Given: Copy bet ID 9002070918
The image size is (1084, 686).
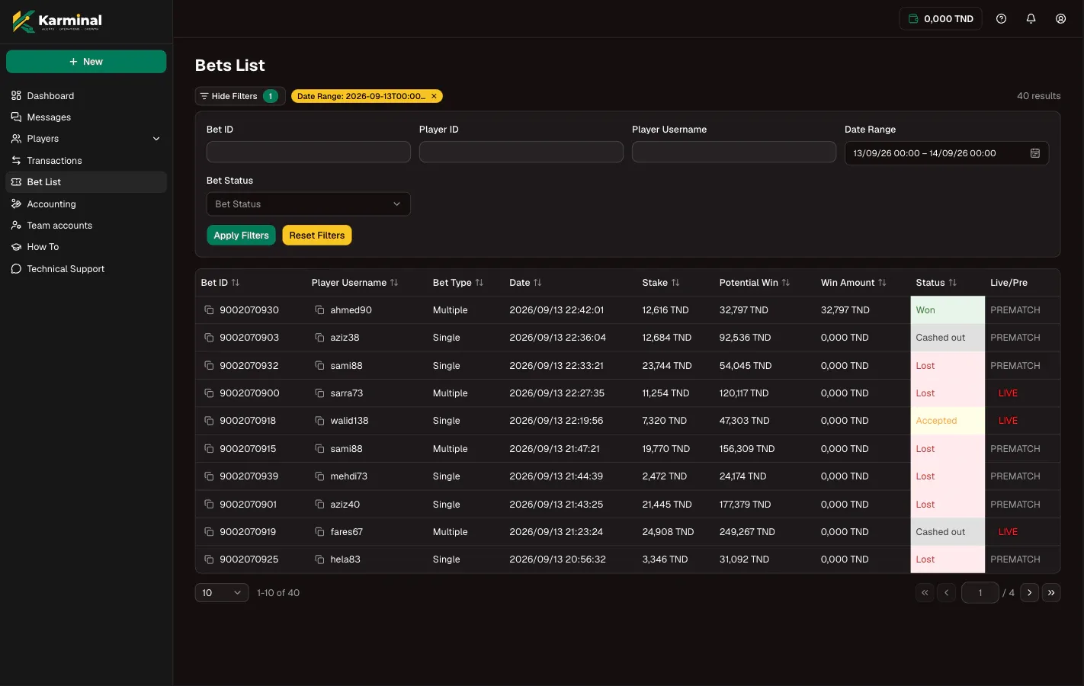Looking at the screenshot, I should pyautogui.click(x=209, y=421).
